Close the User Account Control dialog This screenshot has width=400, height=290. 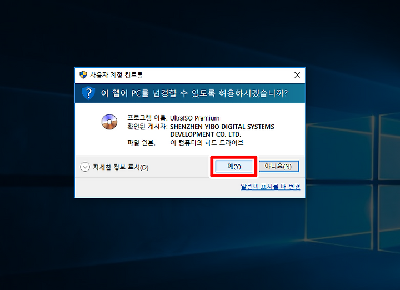pyautogui.click(x=297, y=75)
